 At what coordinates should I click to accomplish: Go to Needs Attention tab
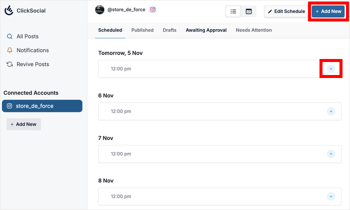coord(253,30)
